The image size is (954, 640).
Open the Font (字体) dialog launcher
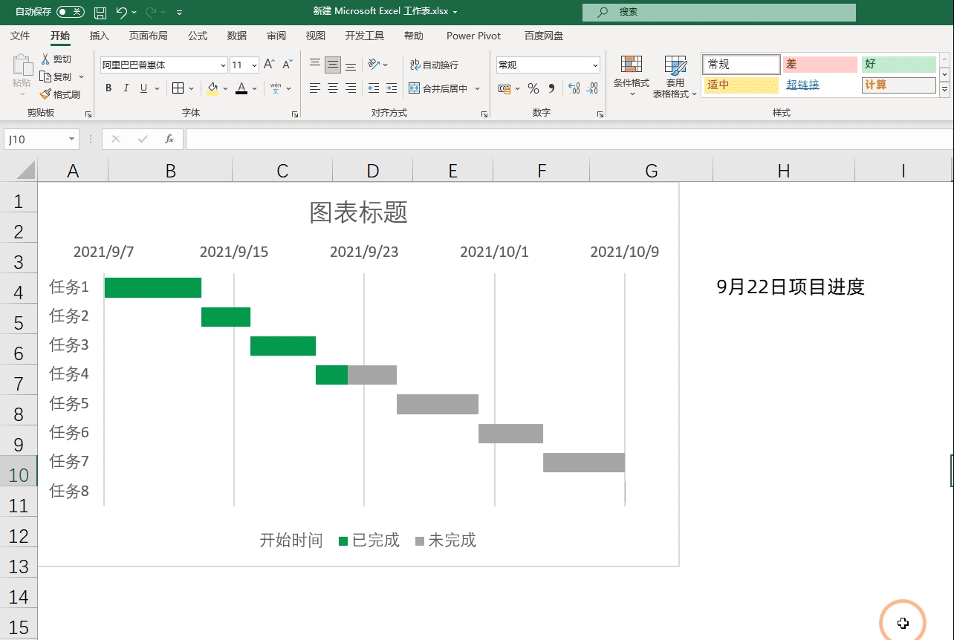[295, 114]
